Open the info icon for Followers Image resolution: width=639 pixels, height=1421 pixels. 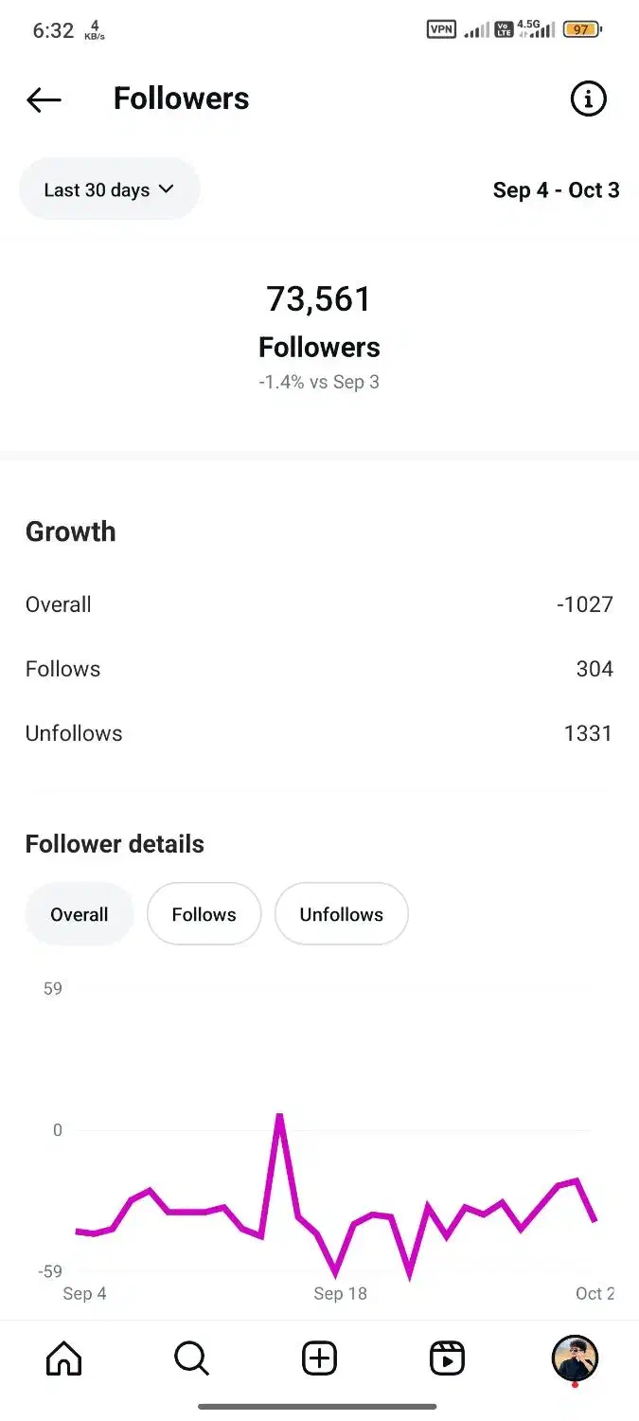point(588,99)
